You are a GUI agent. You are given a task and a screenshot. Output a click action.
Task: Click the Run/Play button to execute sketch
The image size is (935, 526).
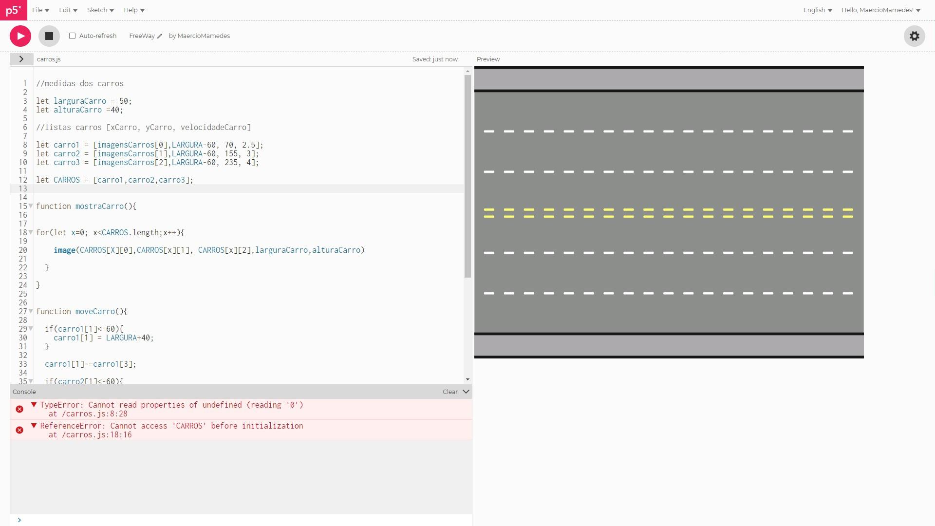20,36
